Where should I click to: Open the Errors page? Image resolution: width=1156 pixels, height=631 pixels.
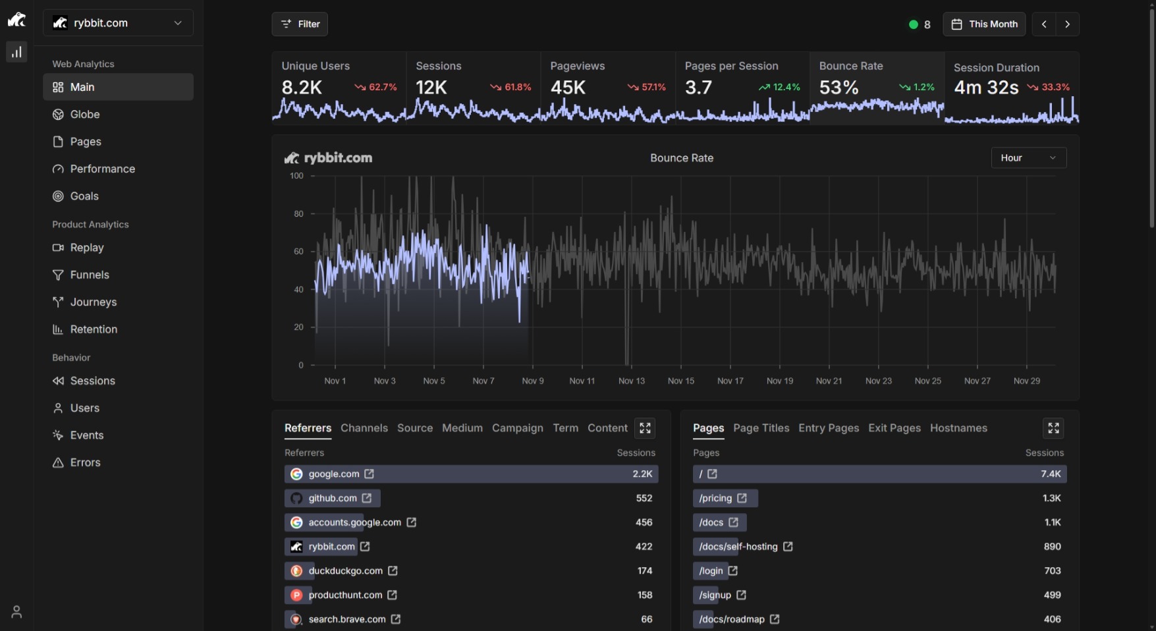pyautogui.click(x=86, y=462)
